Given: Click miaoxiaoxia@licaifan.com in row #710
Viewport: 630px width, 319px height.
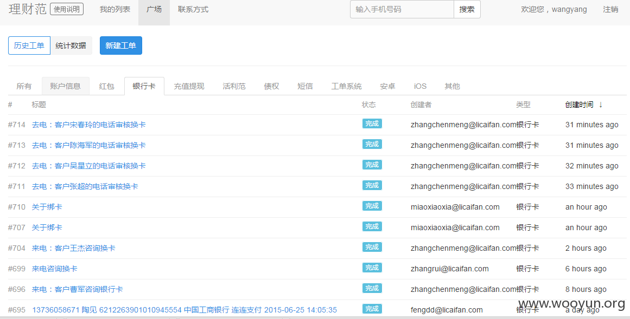Looking at the screenshot, I should click(x=455, y=207).
